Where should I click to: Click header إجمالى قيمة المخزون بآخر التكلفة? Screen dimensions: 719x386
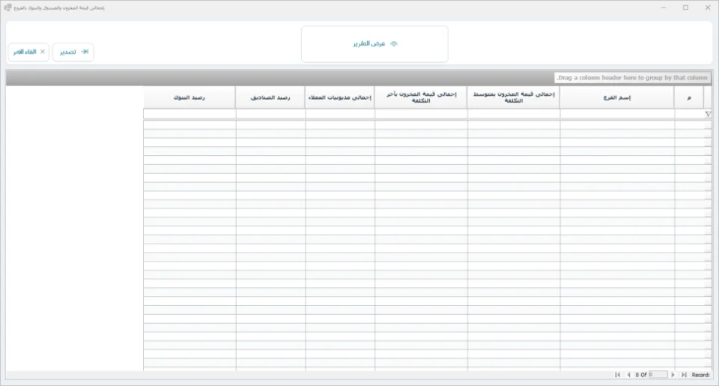(421, 97)
